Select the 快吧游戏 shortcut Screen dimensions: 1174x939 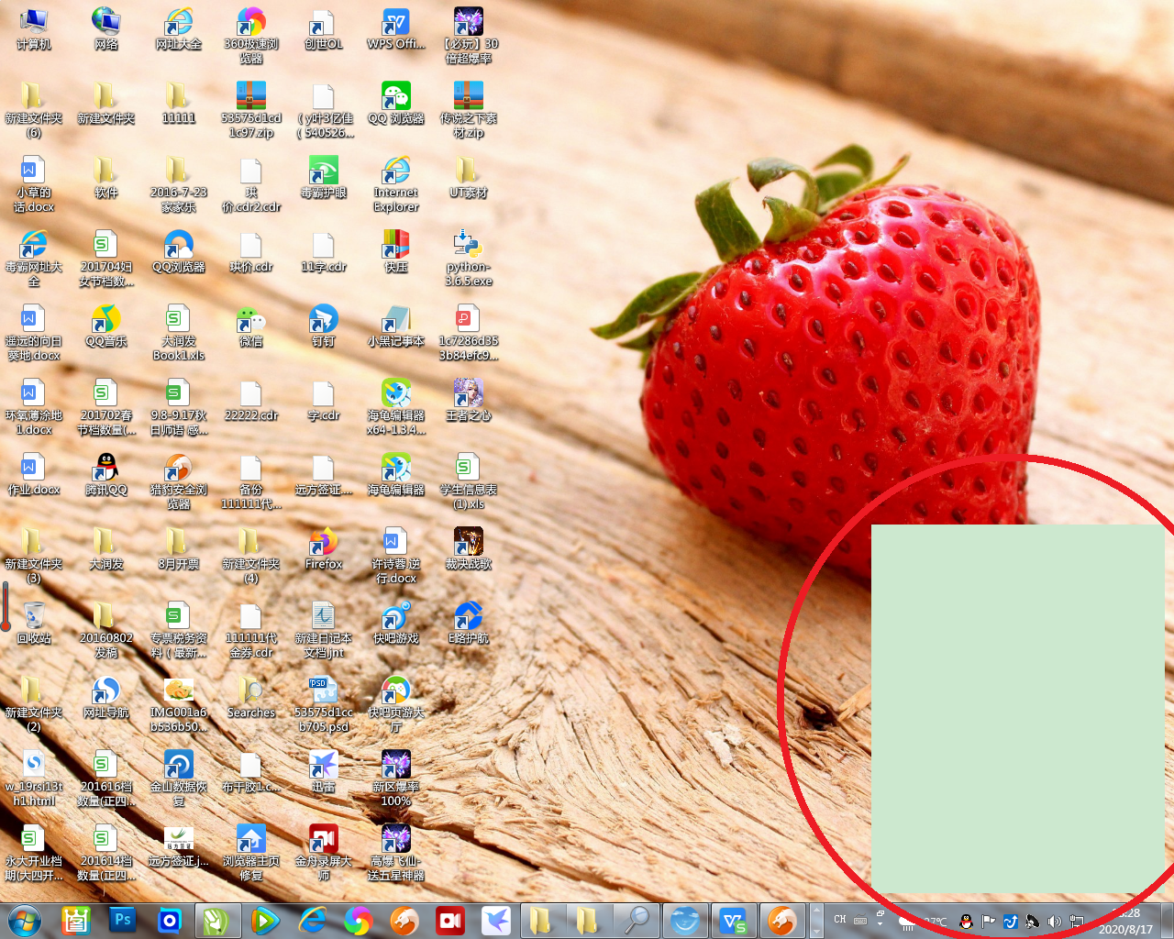point(396,624)
